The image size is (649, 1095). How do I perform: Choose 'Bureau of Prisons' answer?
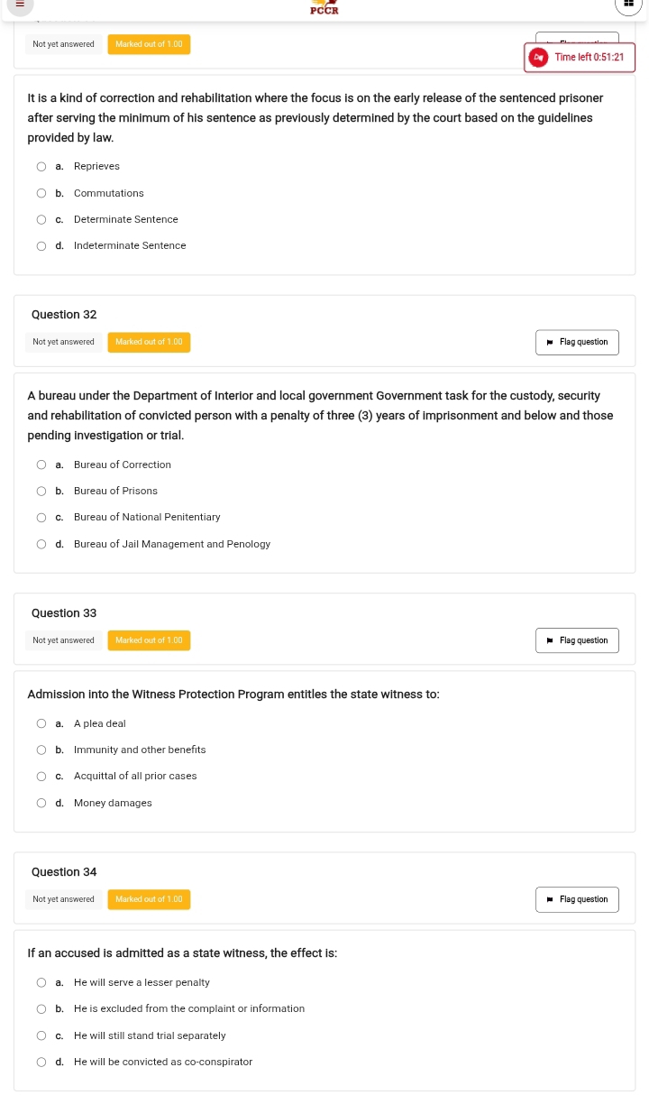click(41, 492)
